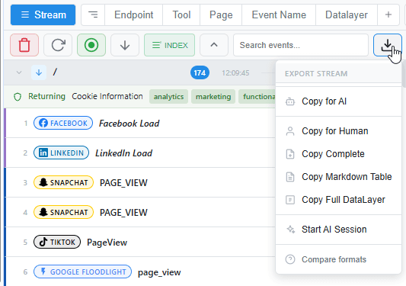Open the Event Name tab
The image size is (406, 286).
279,14
